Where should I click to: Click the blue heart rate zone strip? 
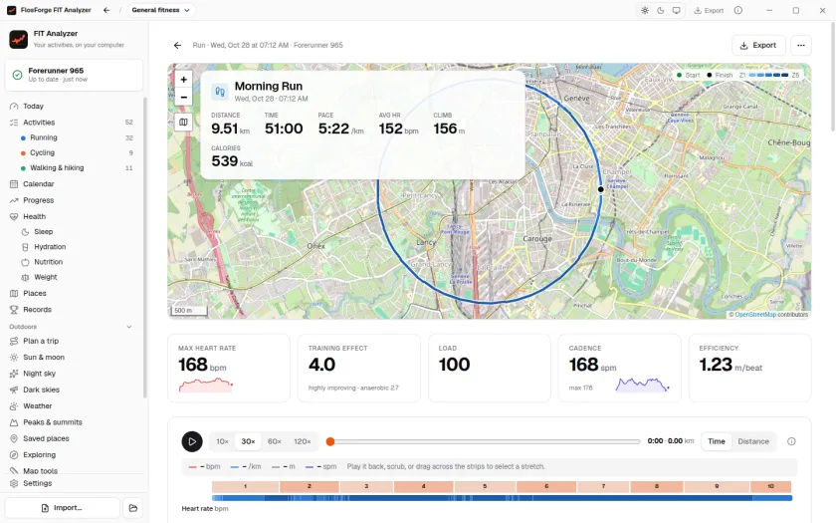click(502, 498)
